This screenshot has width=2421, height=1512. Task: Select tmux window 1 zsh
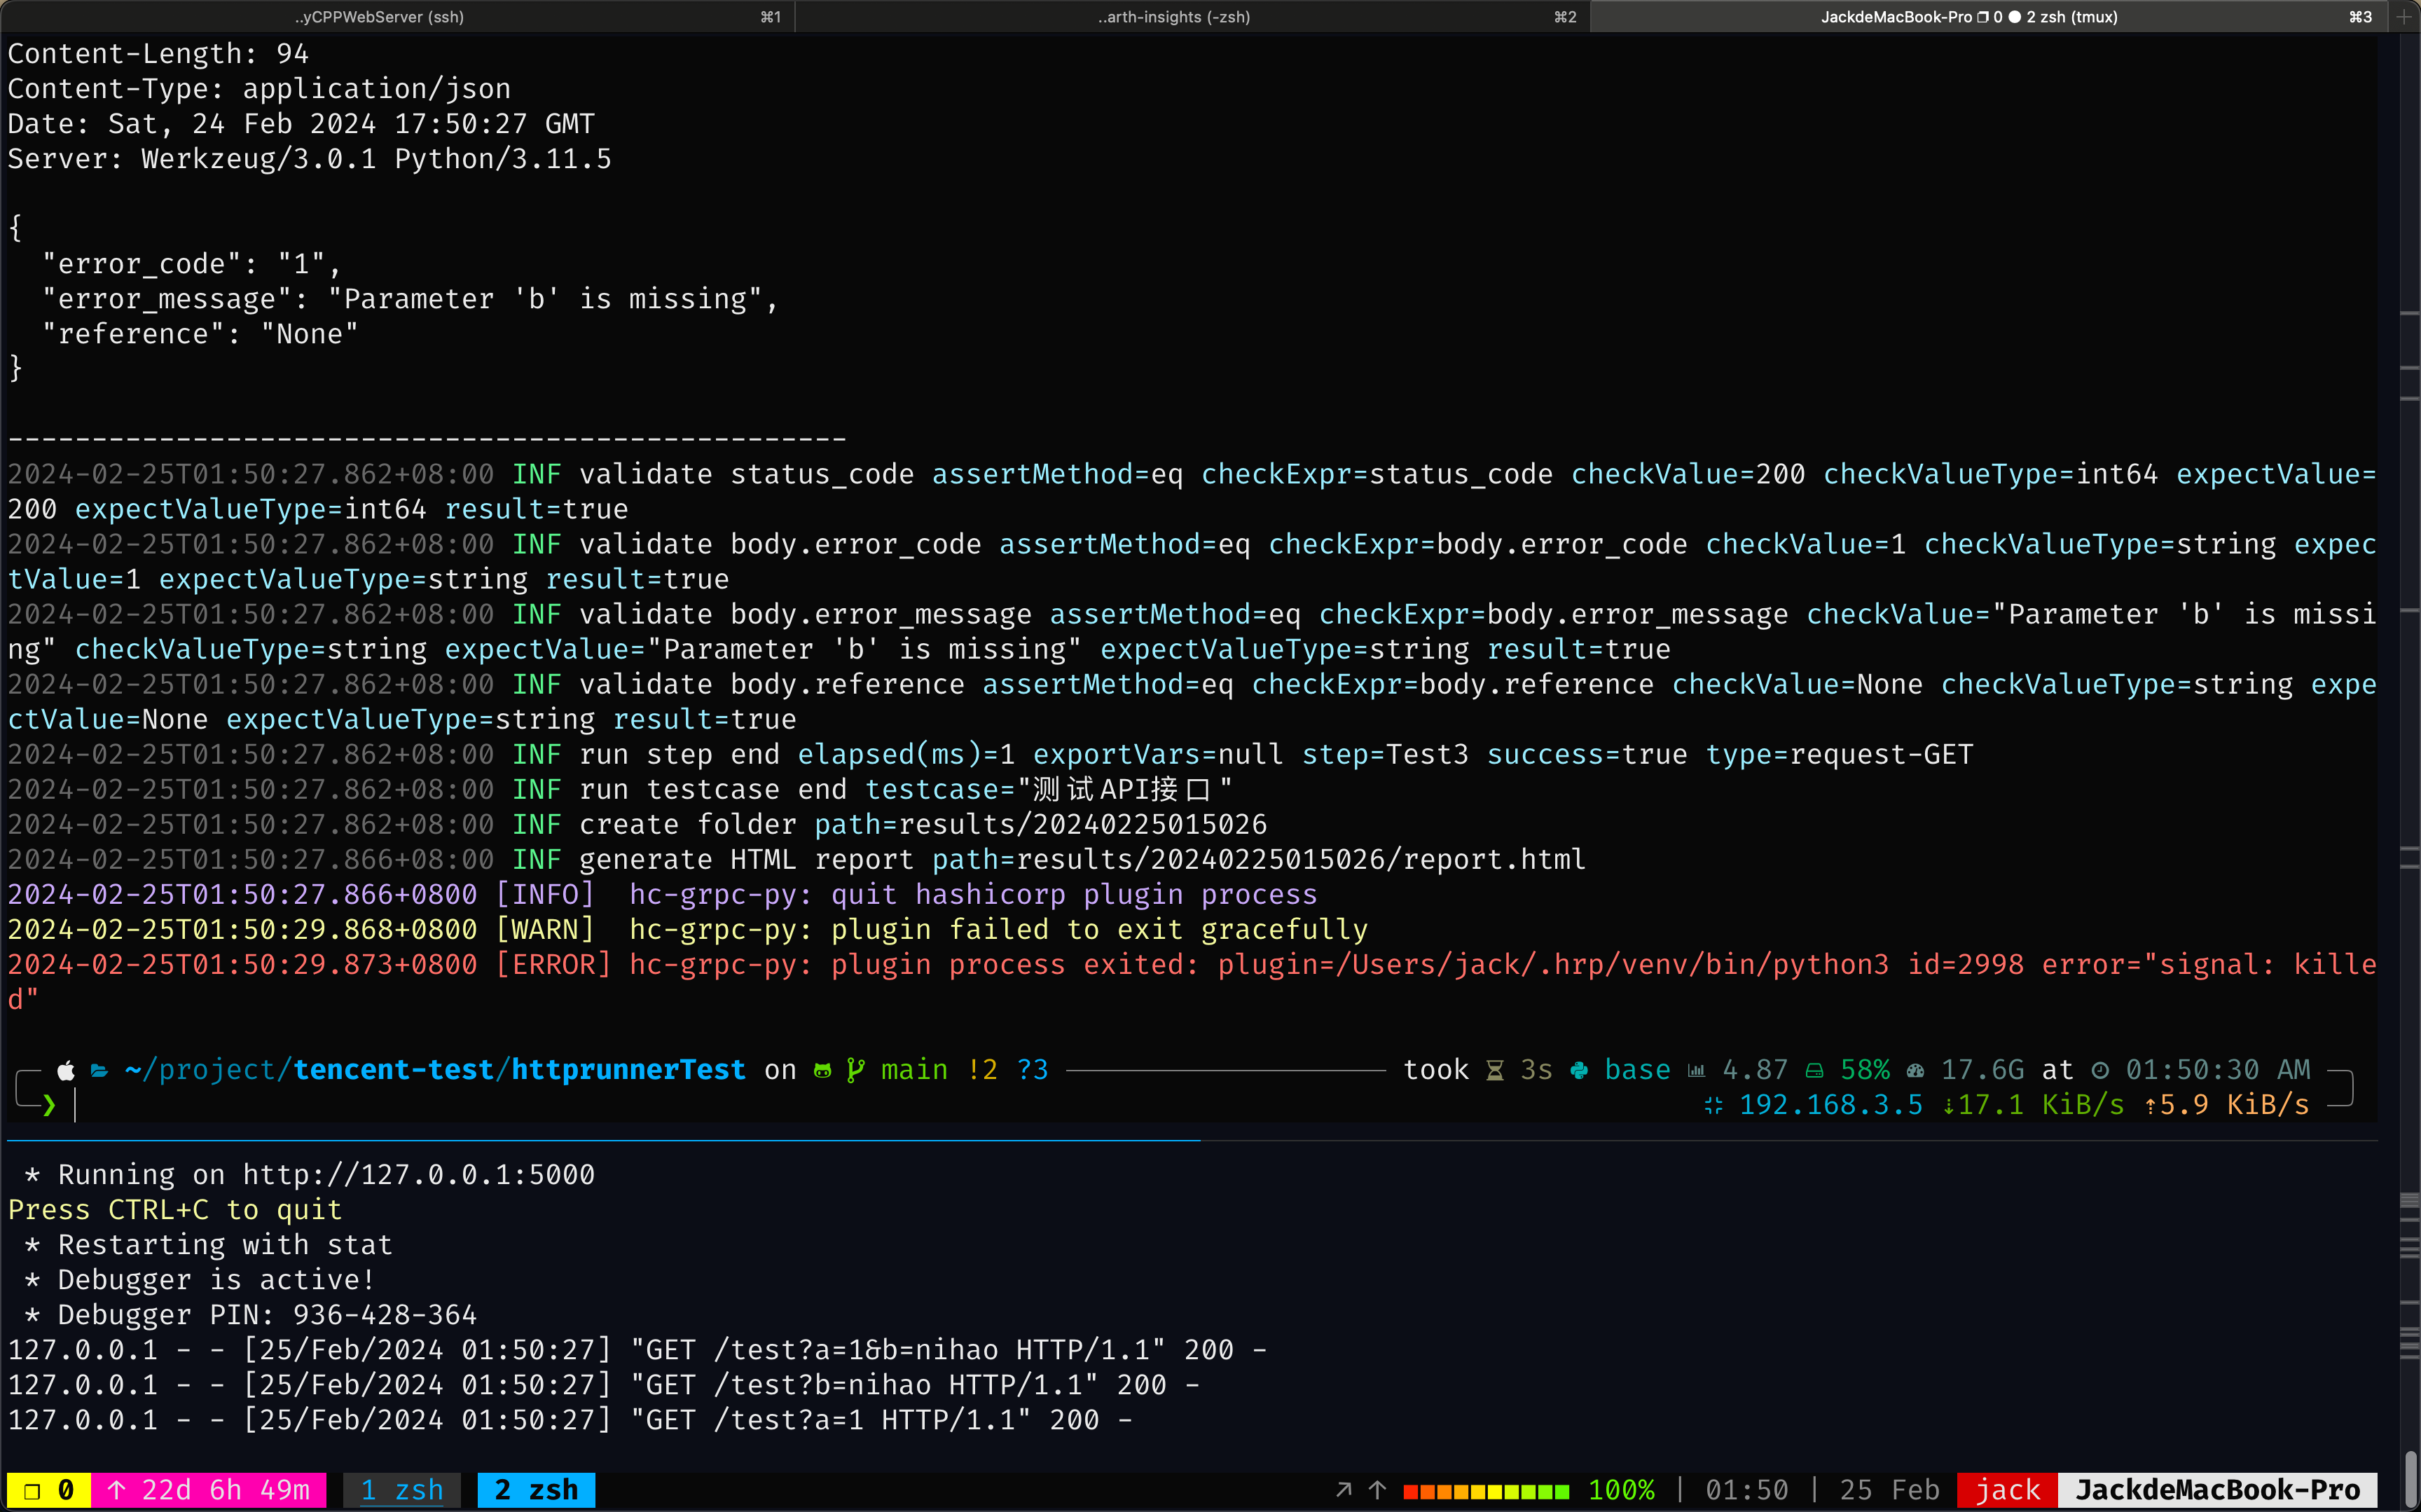[402, 1490]
